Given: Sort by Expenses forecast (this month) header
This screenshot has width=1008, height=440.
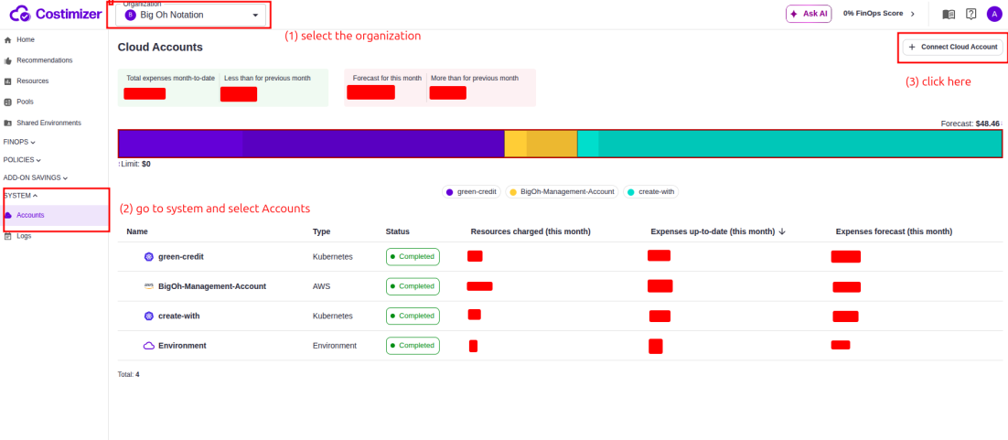Looking at the screenshot, I should [x=894, y=231].
